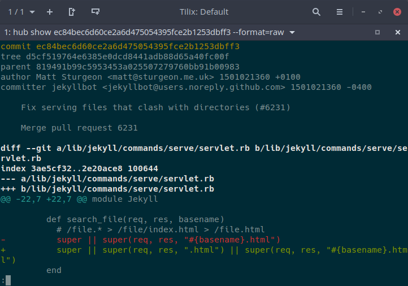The image size is (408, 286).
Task: Close the Tilix window
Action: pyautogui.click(x=397, y=12)
